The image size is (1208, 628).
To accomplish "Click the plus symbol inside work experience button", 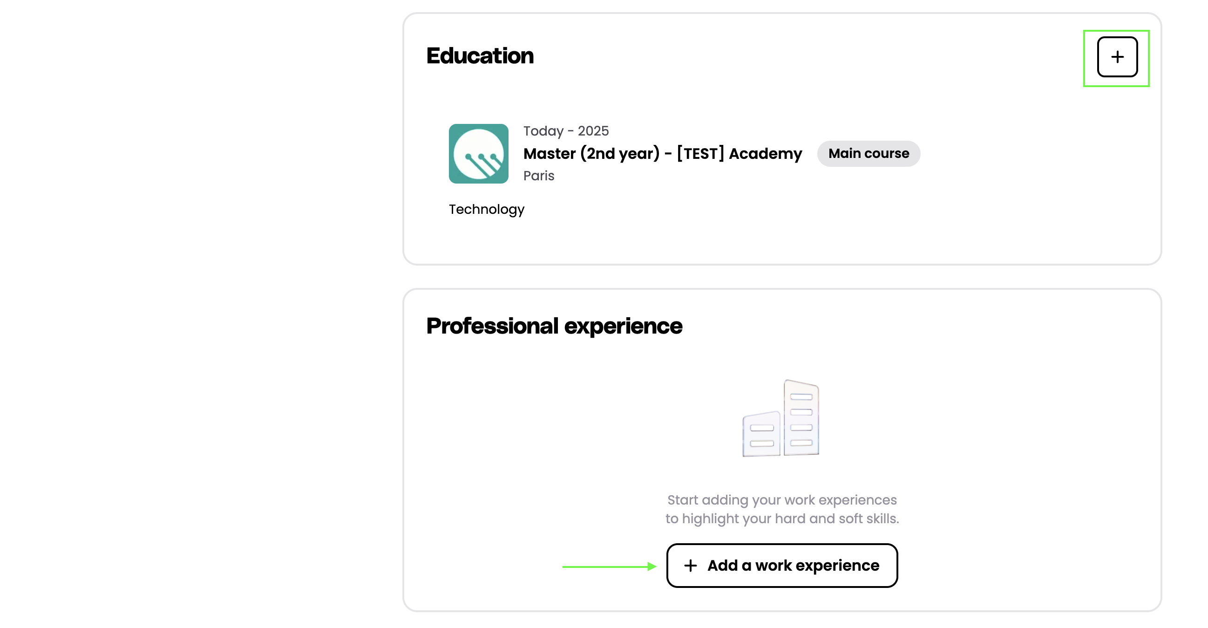I will pos(690,565).
